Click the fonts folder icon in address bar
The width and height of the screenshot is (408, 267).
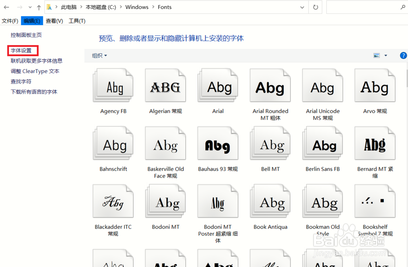(x=49, y=7)
